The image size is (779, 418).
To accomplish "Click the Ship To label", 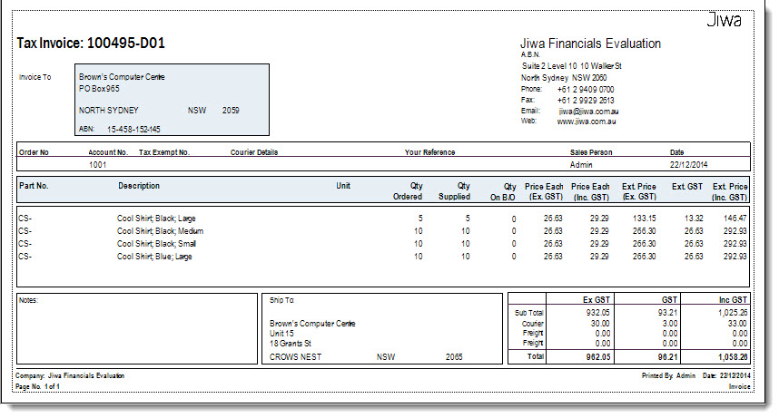I will coord(281,300).
